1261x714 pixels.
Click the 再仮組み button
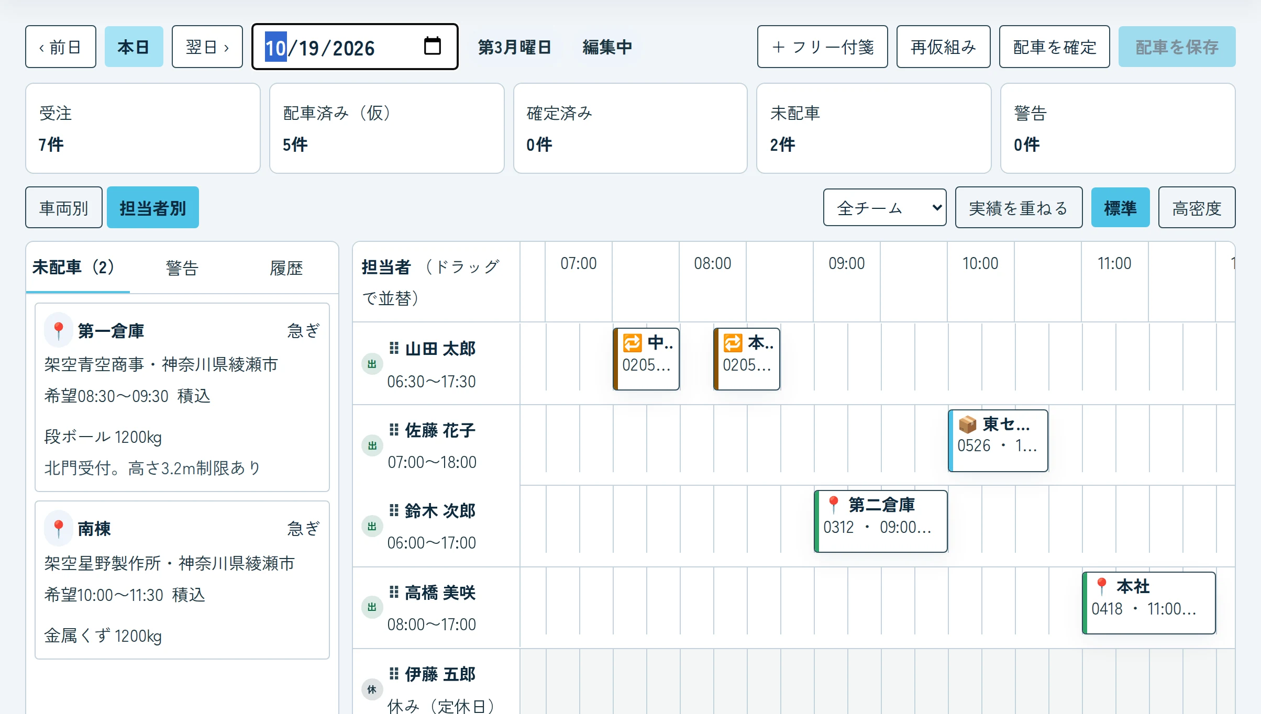pos(943,47)
